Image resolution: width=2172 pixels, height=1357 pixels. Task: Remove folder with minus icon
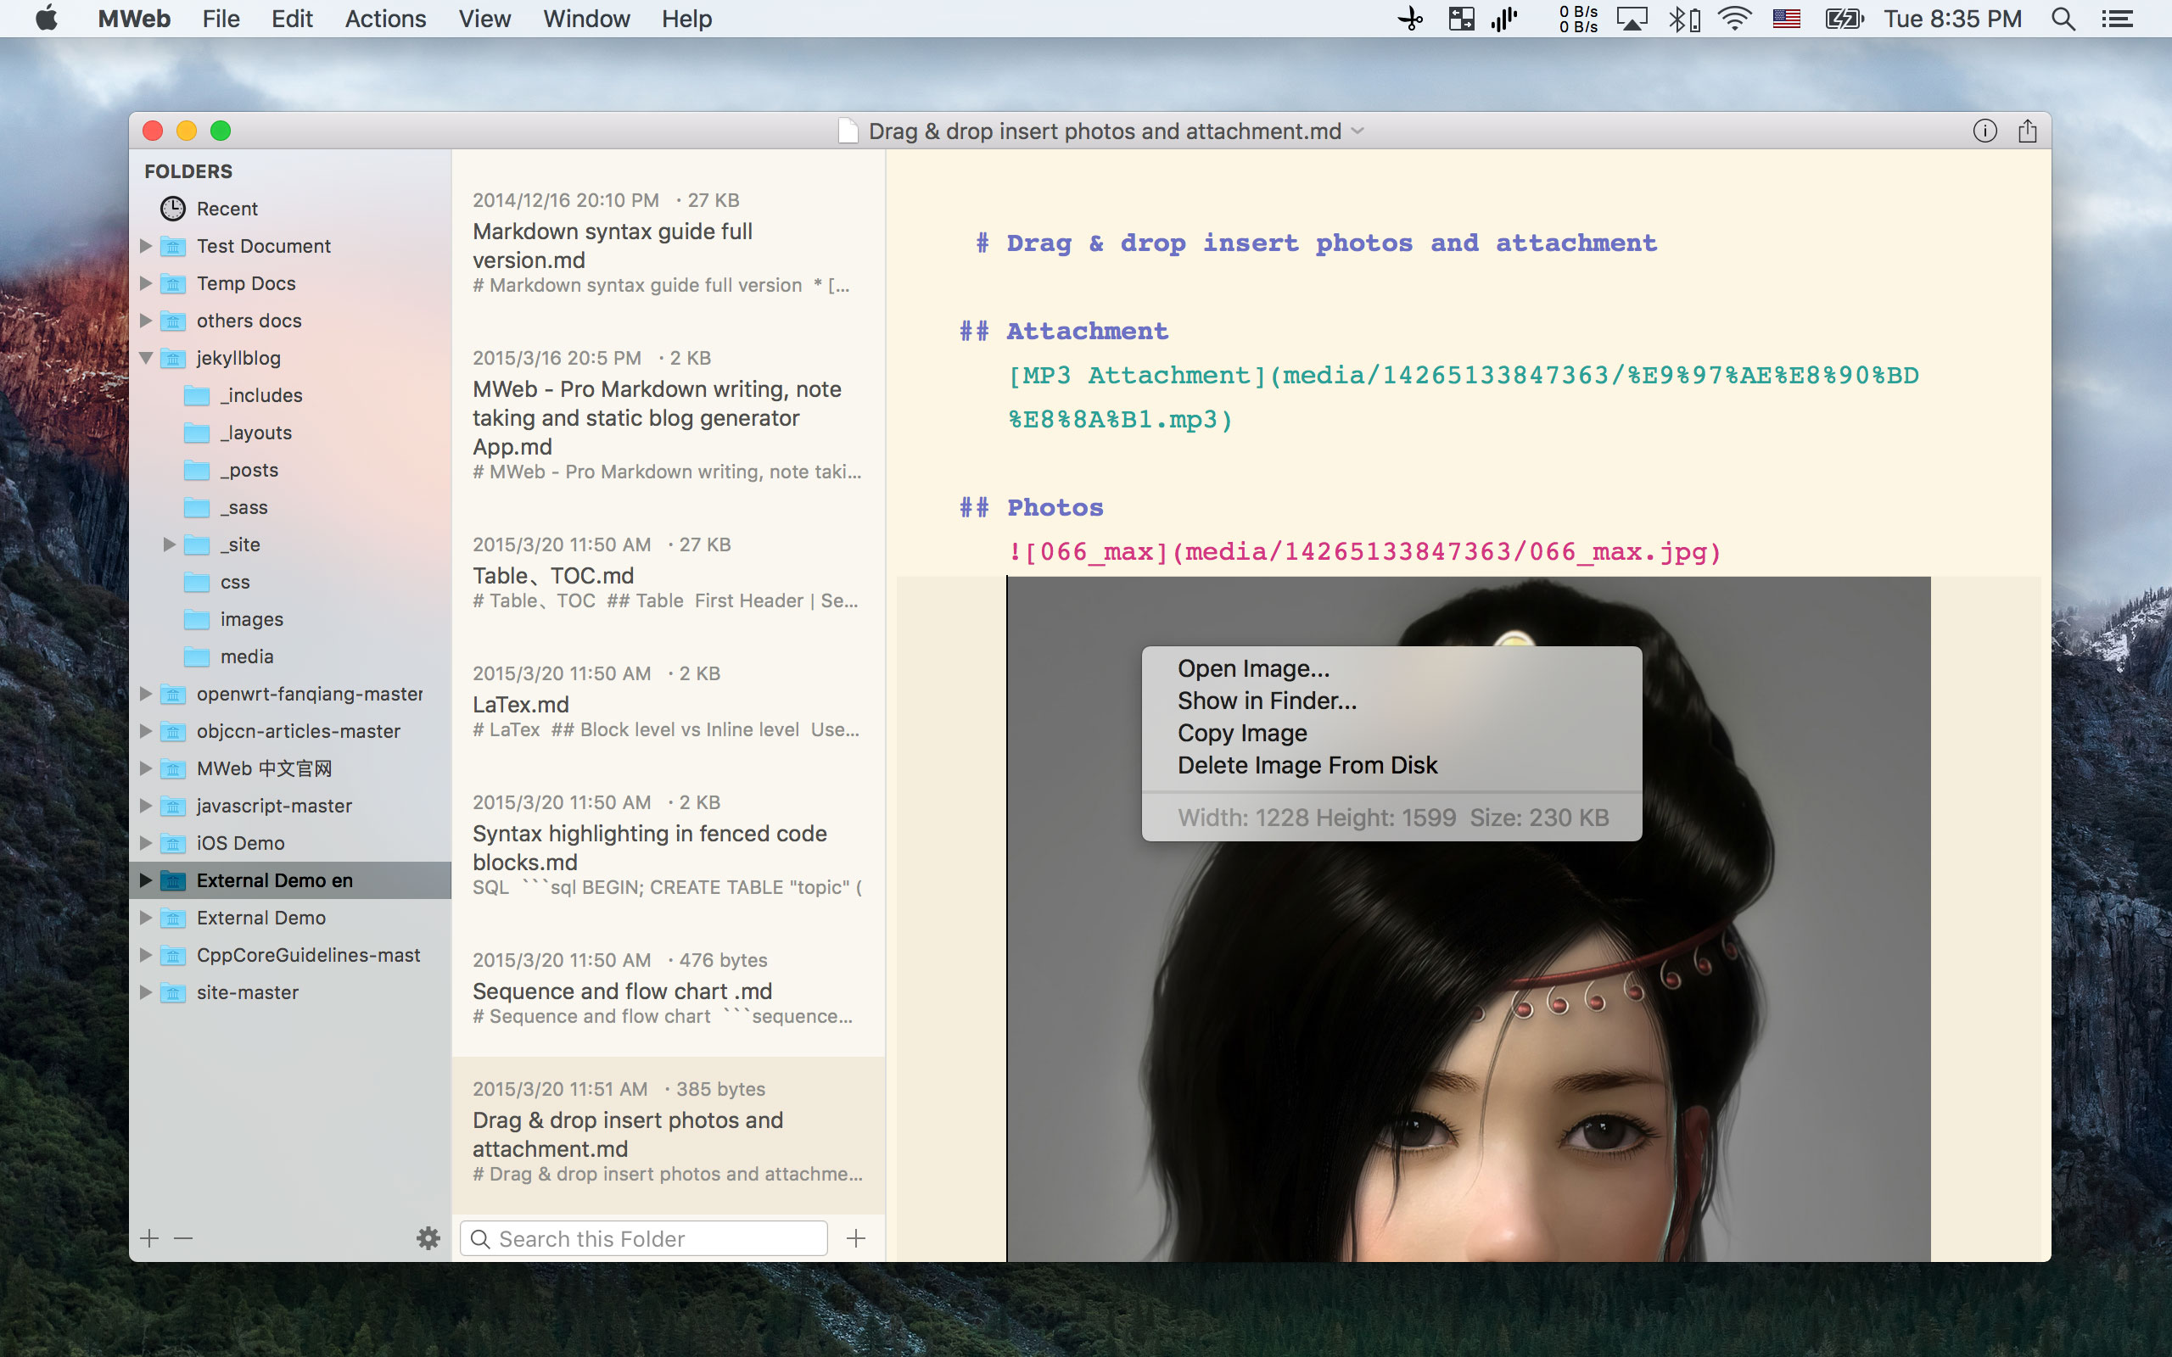tap(183, 1238)
